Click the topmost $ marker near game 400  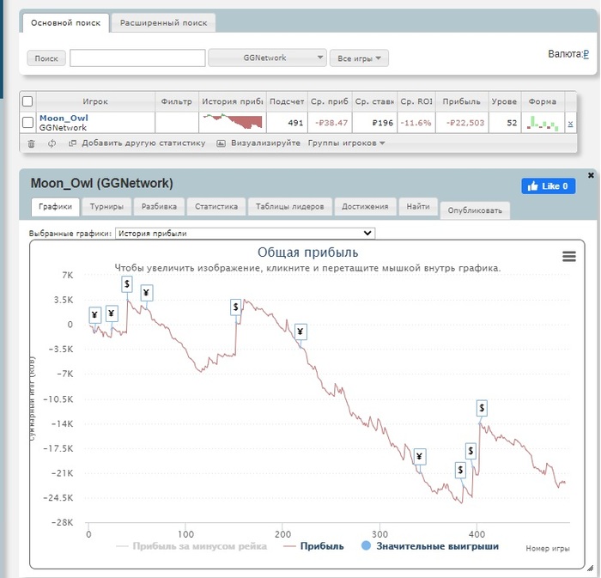(482, 408)
